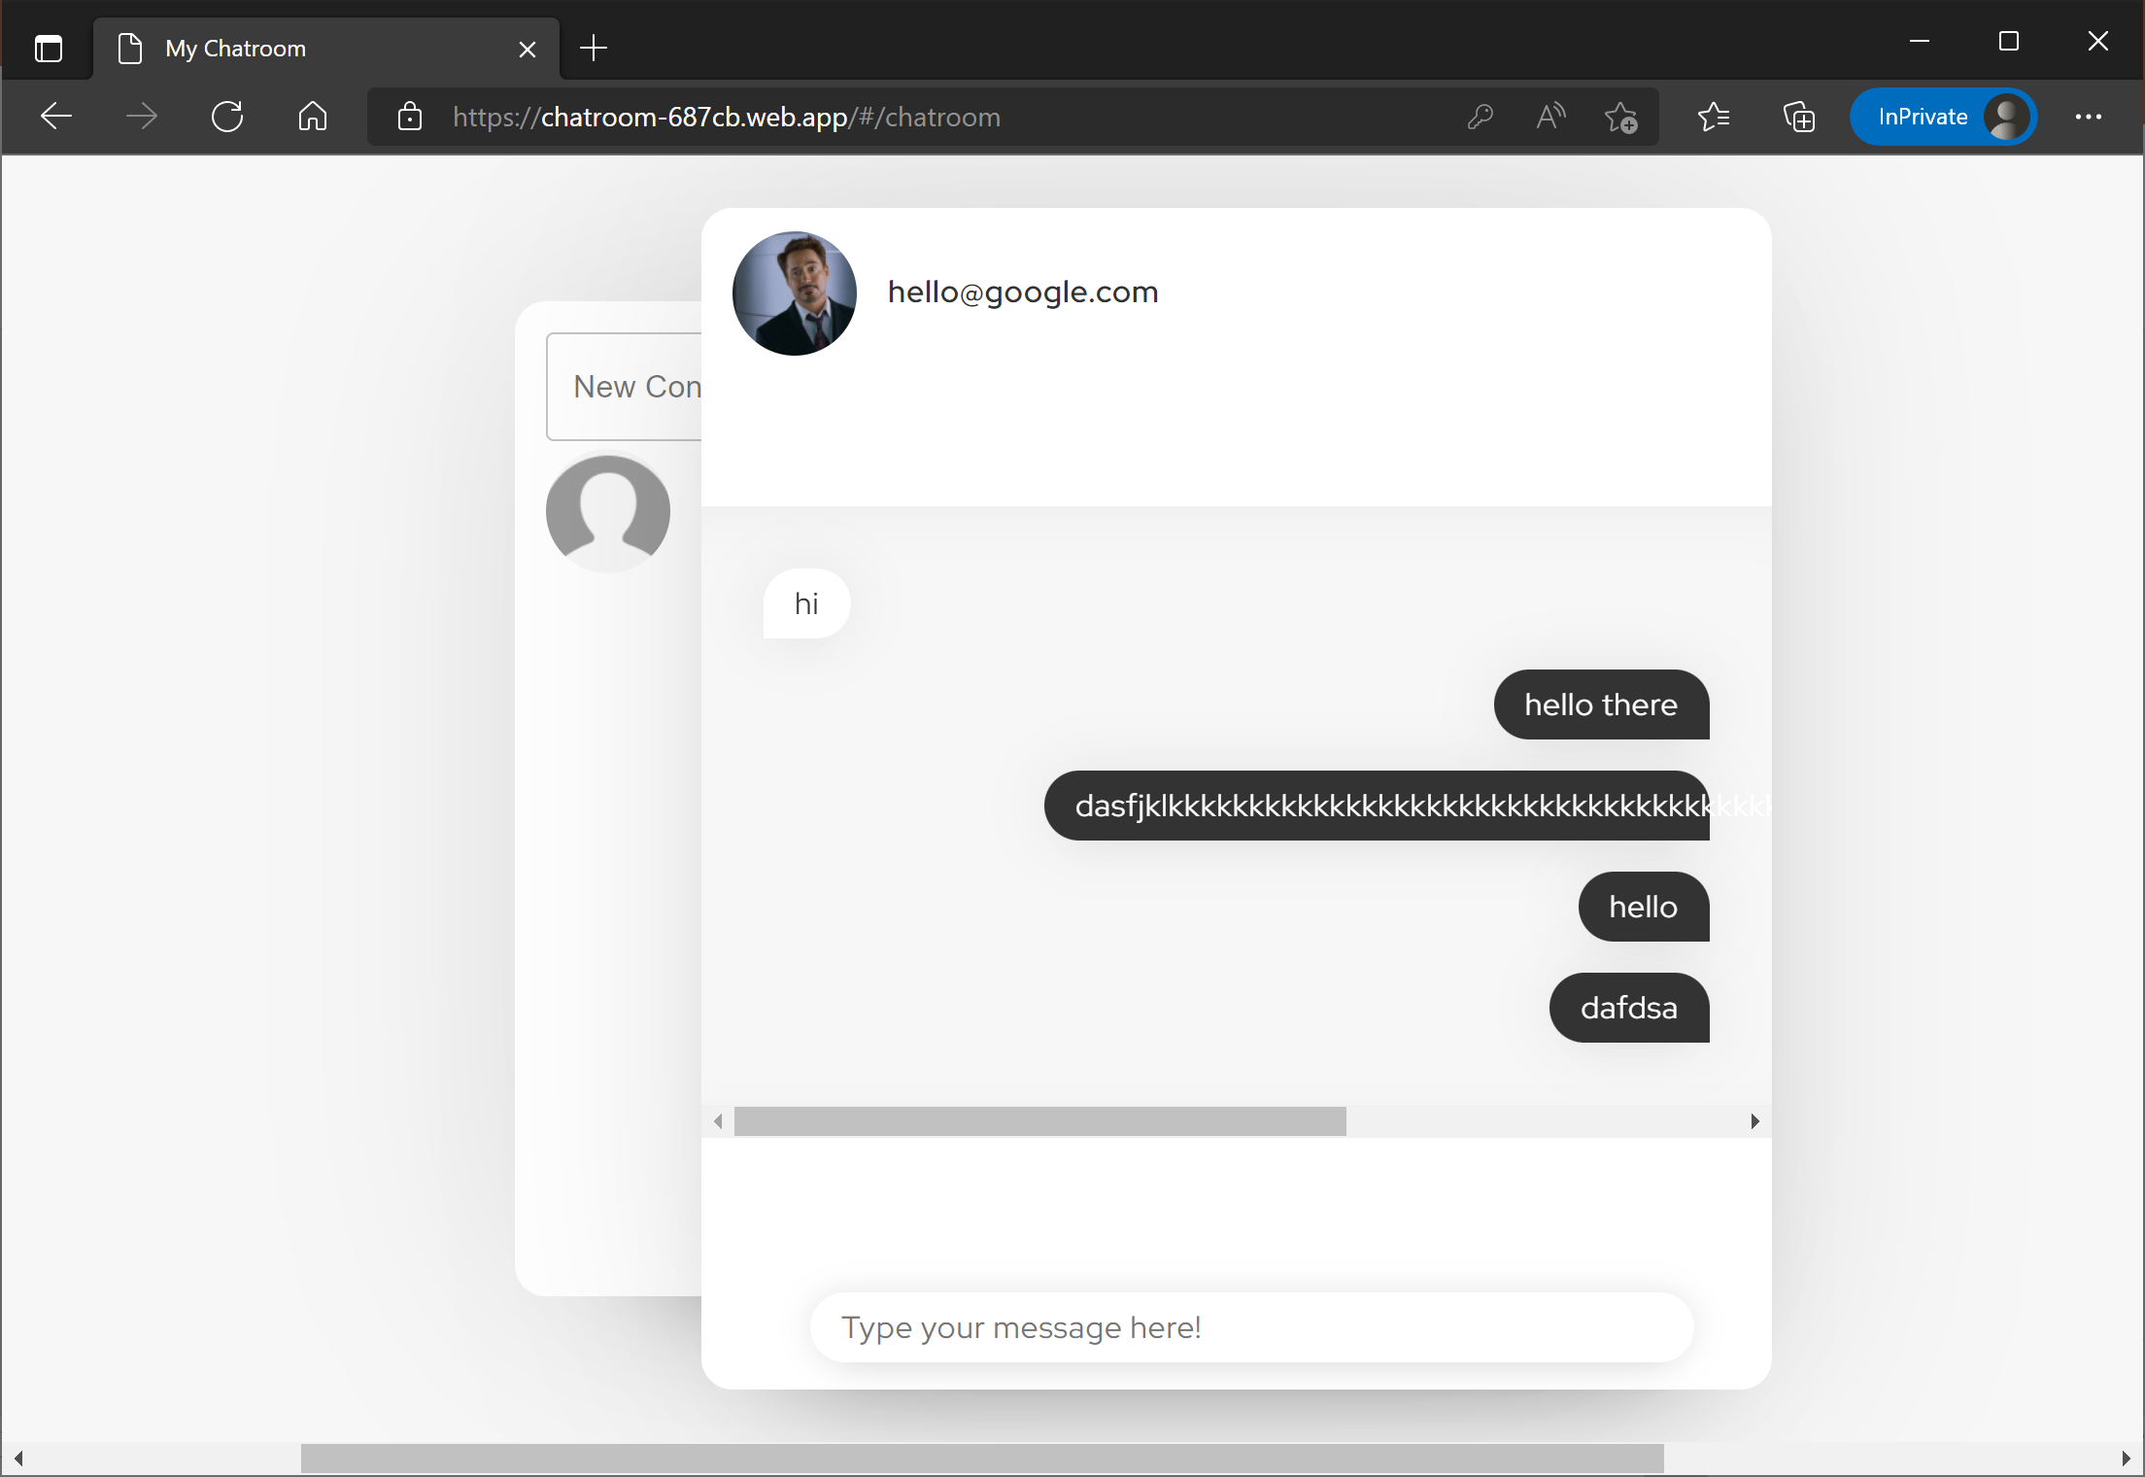Click the address bar URL

click(727, 117)
